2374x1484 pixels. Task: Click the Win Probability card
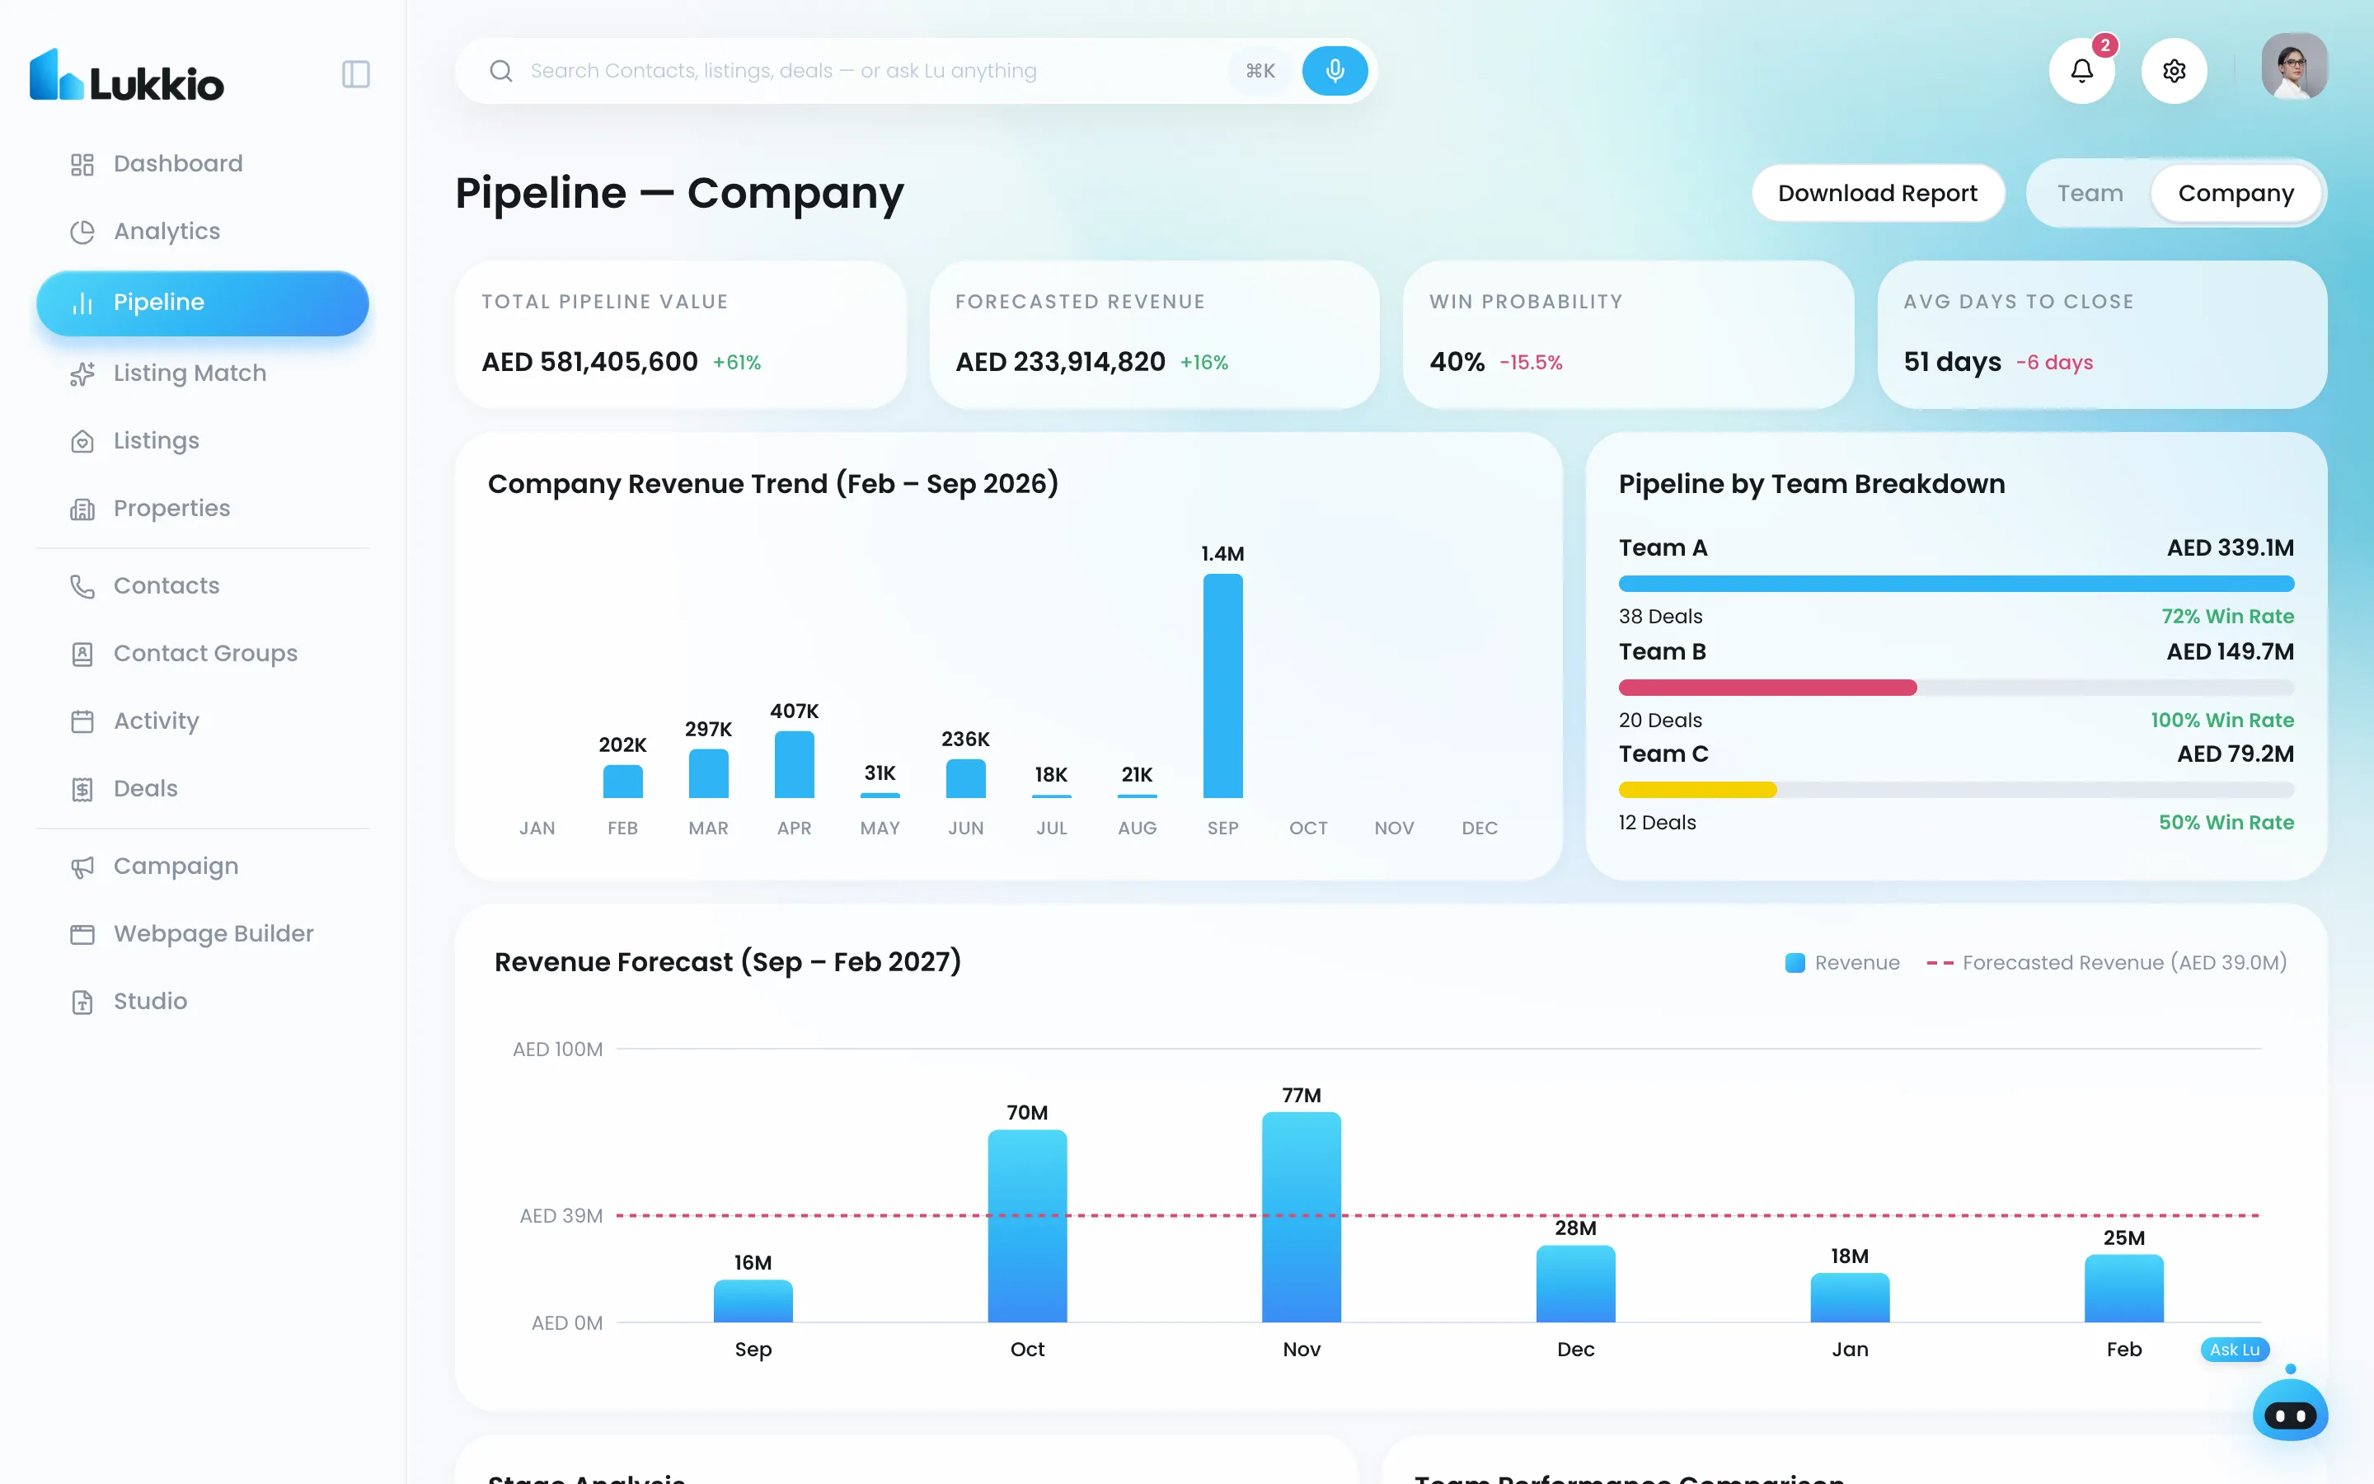coord(1629,335)
